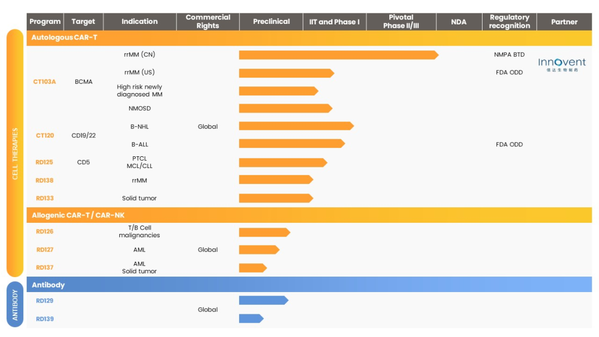Screen dimensions: 599x337
Task: Select the CELL THERAPIES vertical side label
Action: tap(15, 154)
